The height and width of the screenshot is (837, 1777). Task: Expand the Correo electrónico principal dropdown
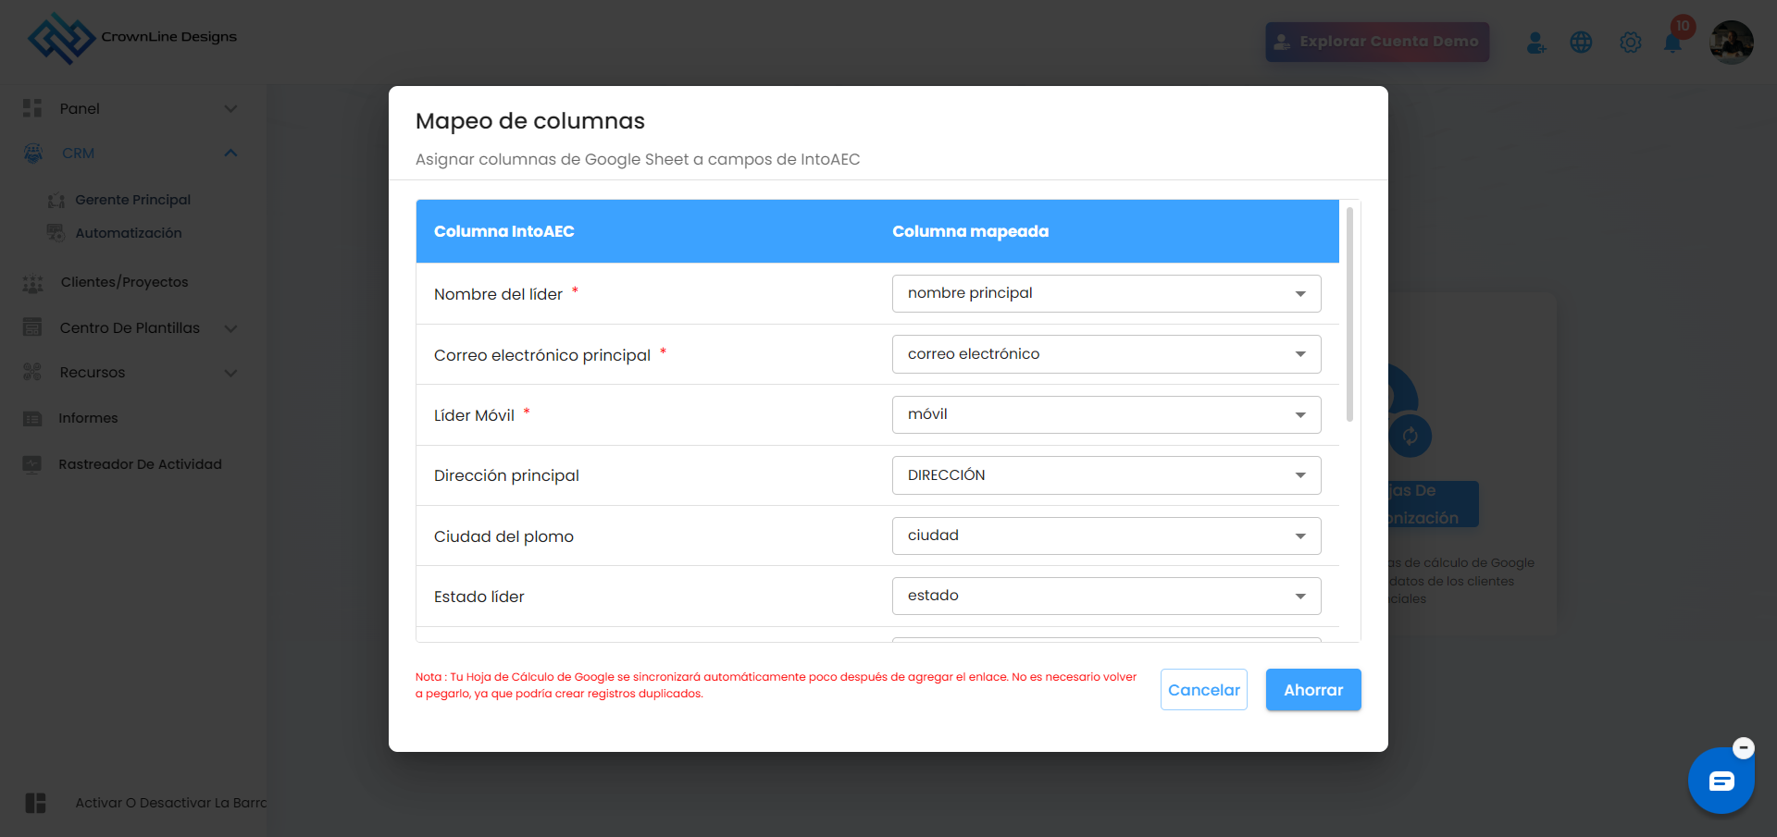[1106, 354]
